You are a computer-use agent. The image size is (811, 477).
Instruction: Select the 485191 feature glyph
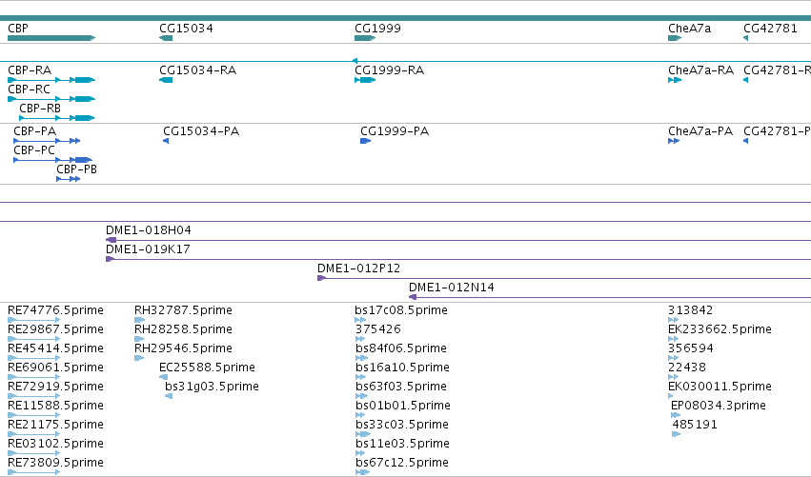tap(676, 434)
